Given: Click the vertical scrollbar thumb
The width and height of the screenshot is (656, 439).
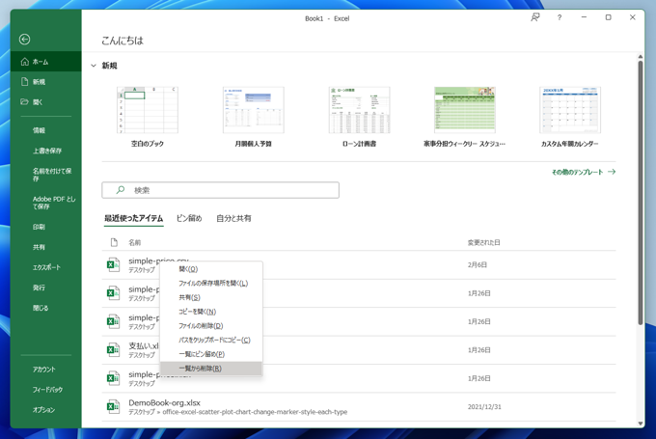Looking at the screenshot, I should (x=641, y=193).
